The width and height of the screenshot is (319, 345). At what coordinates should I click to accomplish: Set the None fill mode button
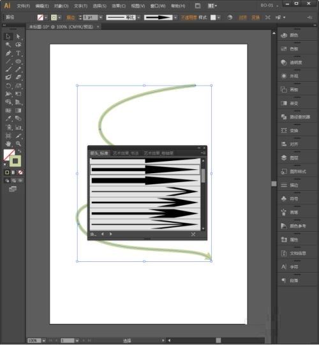(x=20, y=172)
